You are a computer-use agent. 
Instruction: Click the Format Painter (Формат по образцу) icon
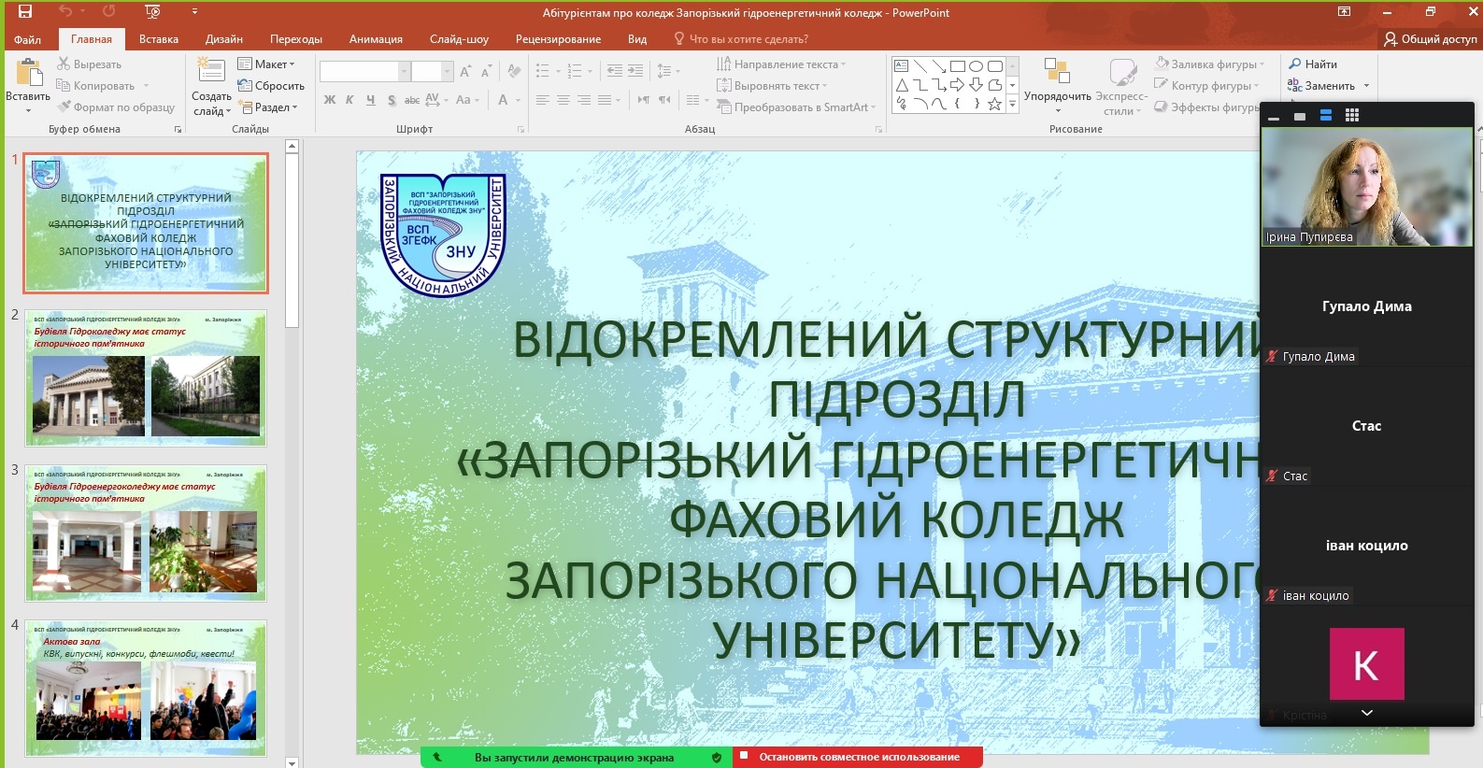click(x=64, y=107)
